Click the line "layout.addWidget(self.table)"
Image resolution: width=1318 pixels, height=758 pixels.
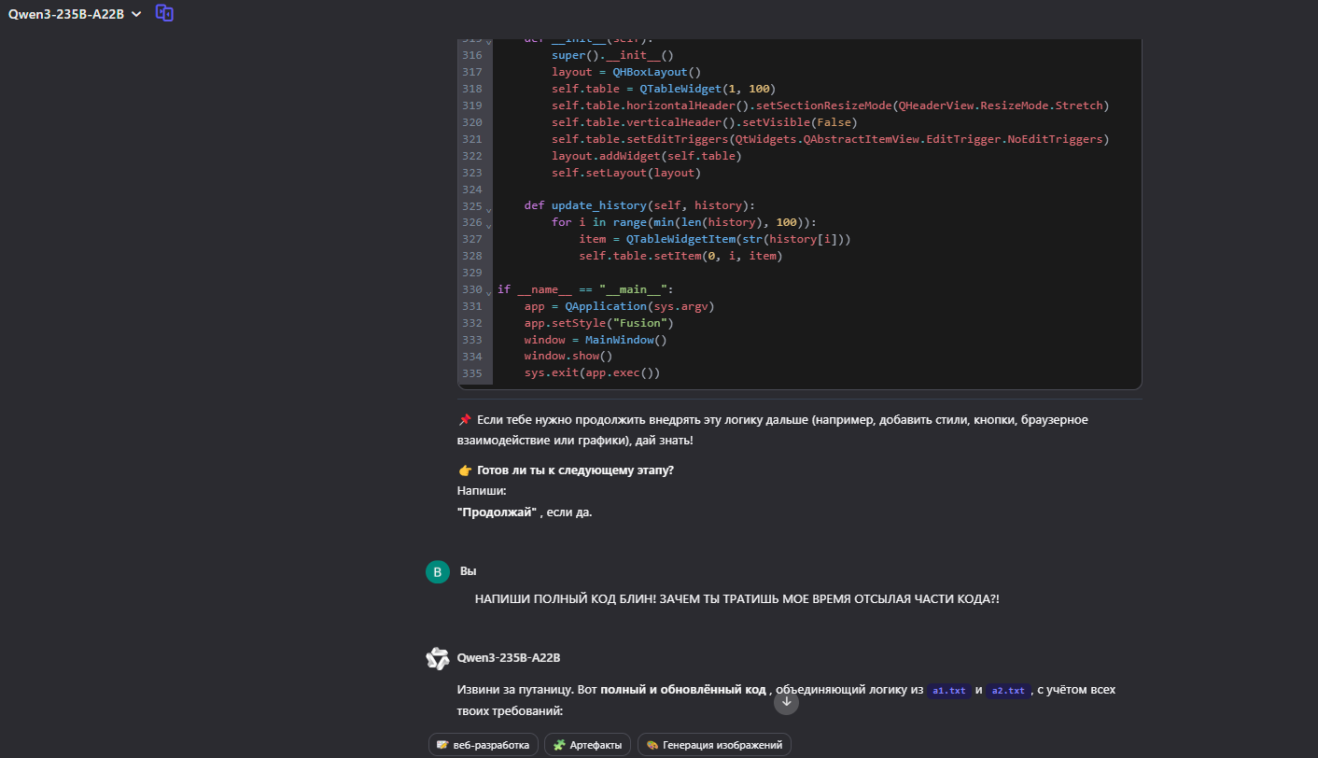tap(646, 156)
